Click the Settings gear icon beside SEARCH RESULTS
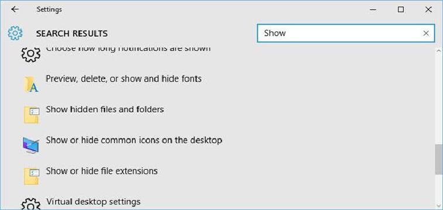The height and width of the screenshot is (210, 443). pos(15,33)
